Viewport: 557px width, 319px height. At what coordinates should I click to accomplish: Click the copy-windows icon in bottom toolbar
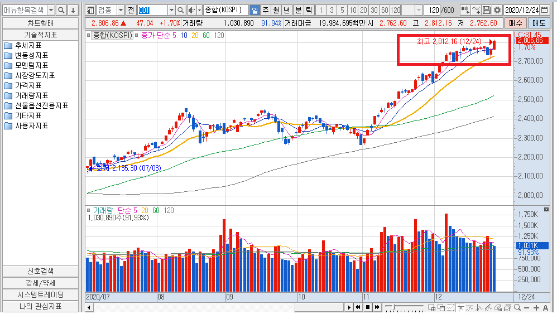click(441, 308)
